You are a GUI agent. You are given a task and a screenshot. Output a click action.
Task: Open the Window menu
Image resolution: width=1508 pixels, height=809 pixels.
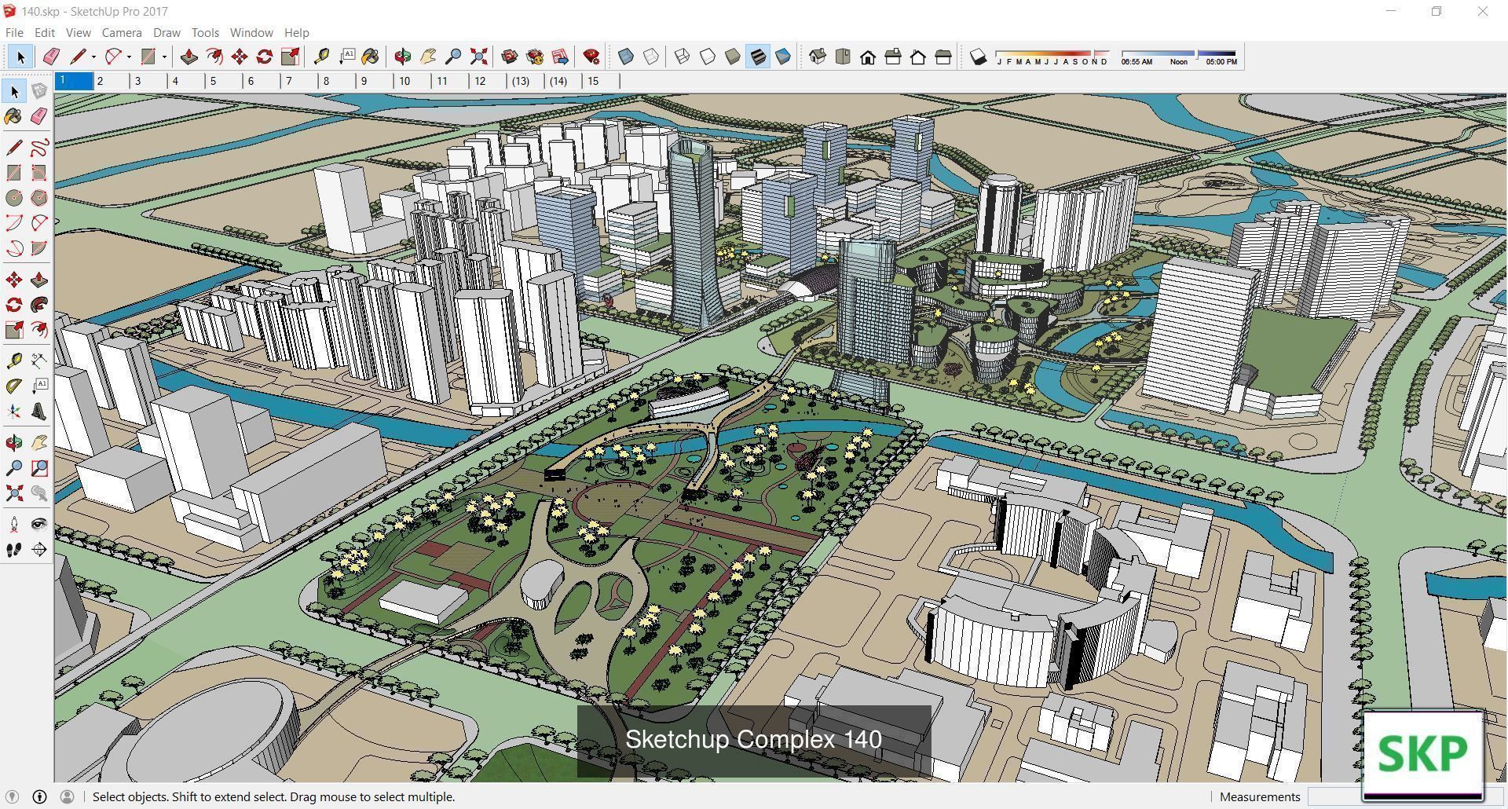tap(251, 32)
